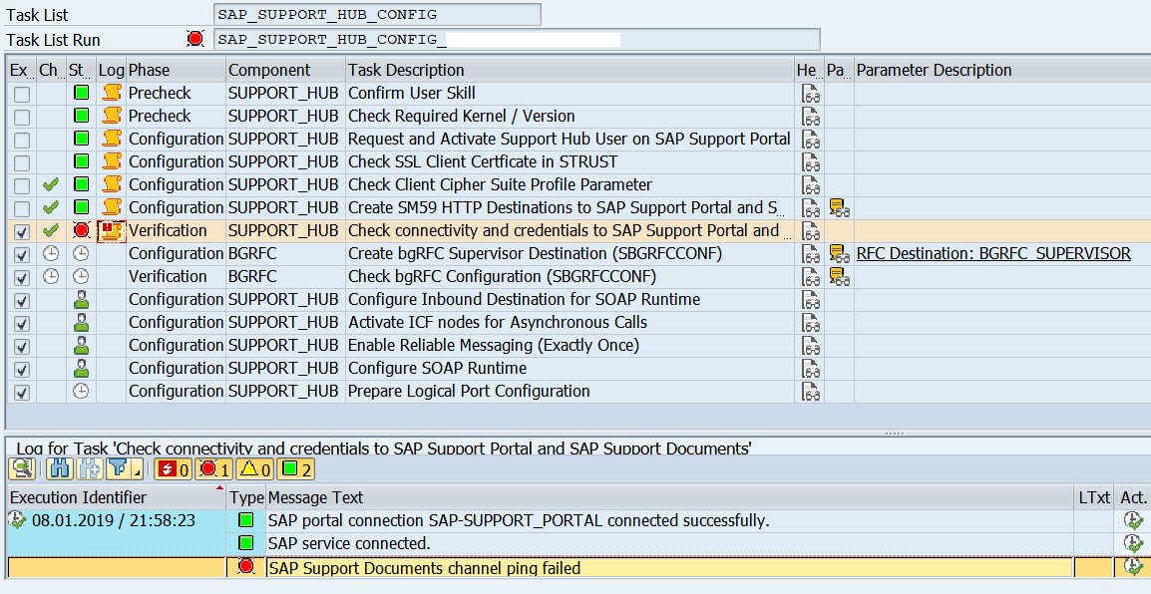Click the Find binoculars icon in log toolbar
The height and width of the screenshot is (594, 1151).
pyautogui.click(x=60, y=469)
